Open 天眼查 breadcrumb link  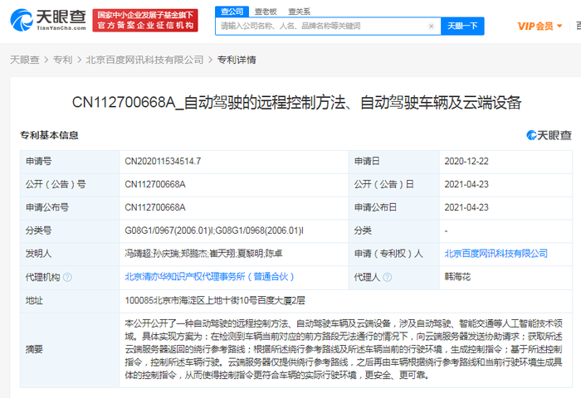(24, 60)
